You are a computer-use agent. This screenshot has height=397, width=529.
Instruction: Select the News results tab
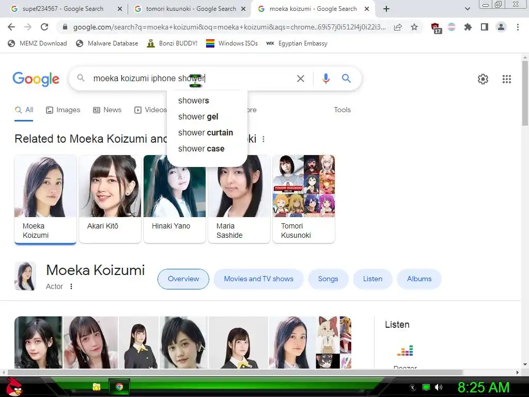107,110
